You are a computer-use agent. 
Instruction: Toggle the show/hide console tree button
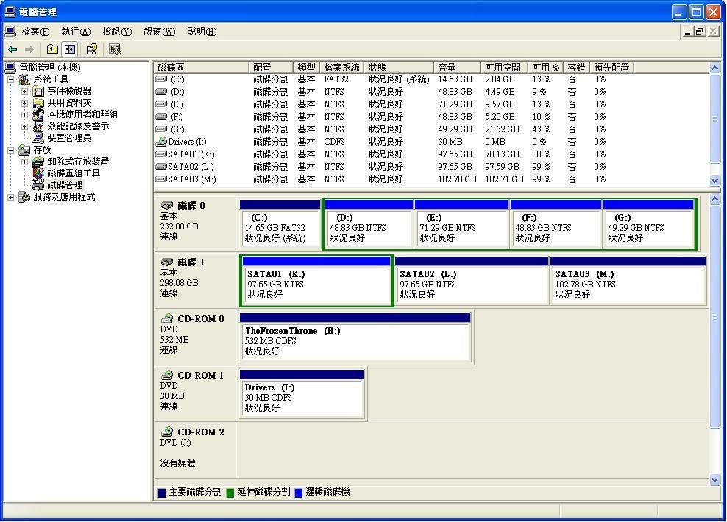point(70,49)
